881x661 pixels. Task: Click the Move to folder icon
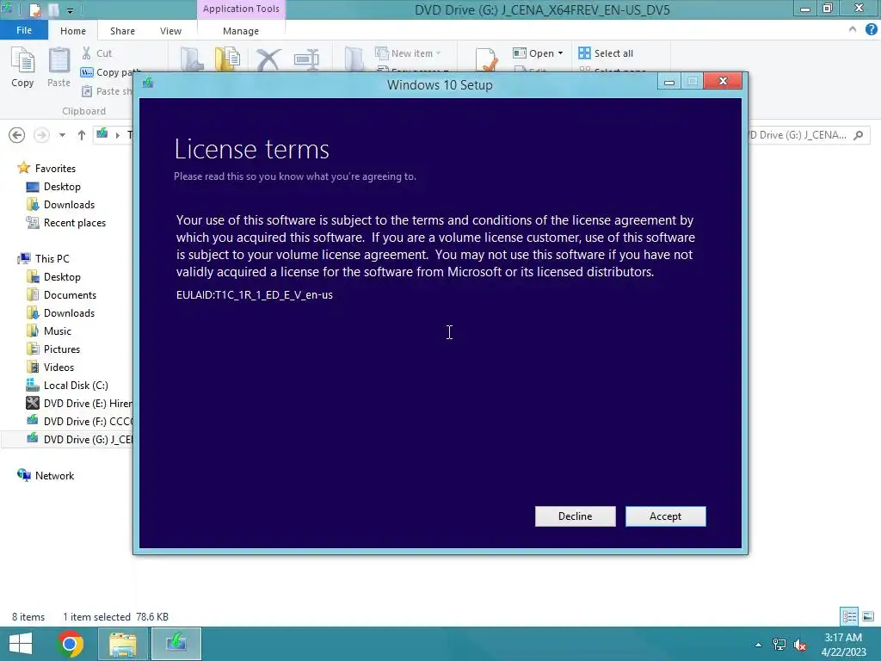192,59
